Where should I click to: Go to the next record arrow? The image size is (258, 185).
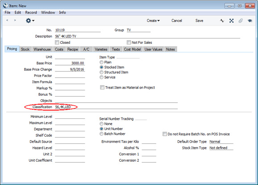tap(15, 20)
